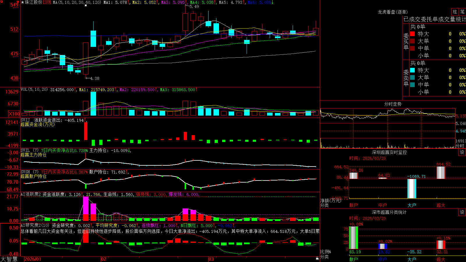Screen dimensions: 466x262
Task: Click the 2026/01 timeline marker
Action: coord(33,259)
